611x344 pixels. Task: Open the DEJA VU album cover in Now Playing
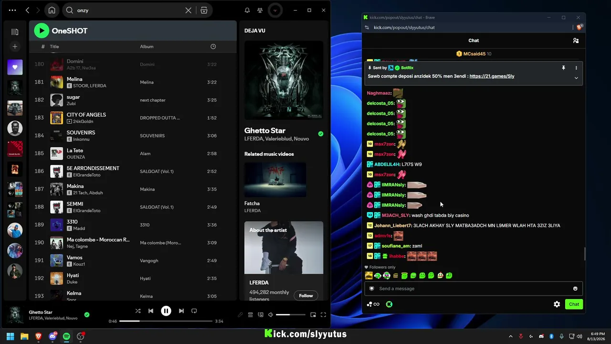284,80
